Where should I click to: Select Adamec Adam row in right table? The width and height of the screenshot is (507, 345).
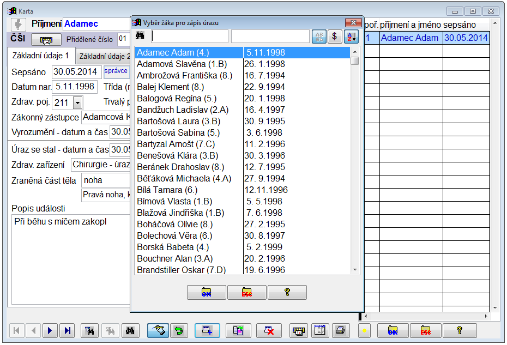[x=411, y=38]
